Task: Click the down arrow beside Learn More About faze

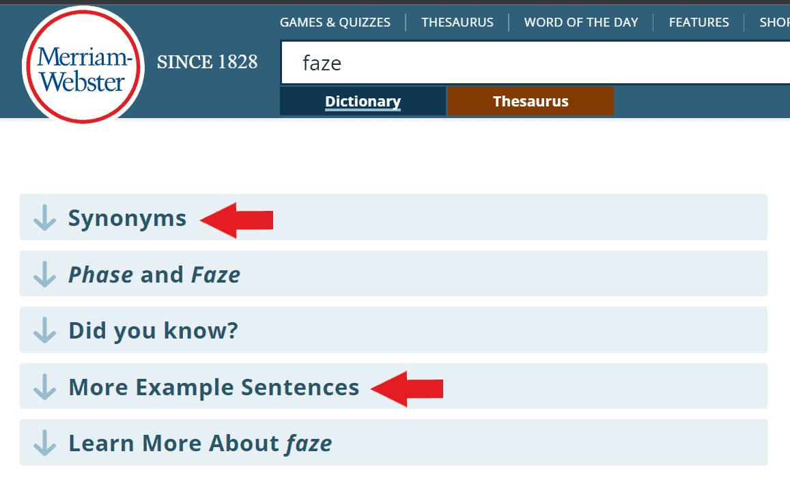Action: [x=44, y=442]
